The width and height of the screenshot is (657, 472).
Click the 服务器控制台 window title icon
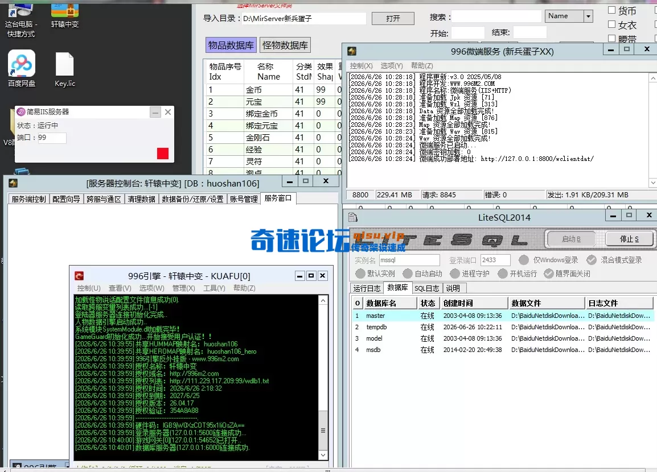13,183
